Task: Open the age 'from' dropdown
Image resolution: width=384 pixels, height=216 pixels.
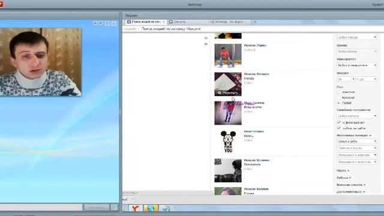Action: [x=346, y=79]
